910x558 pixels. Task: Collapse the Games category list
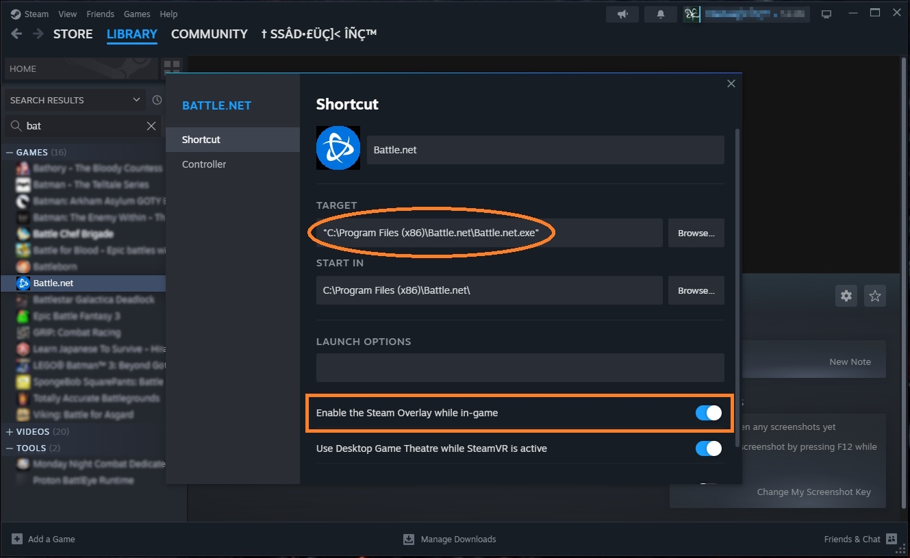point(10,152)
